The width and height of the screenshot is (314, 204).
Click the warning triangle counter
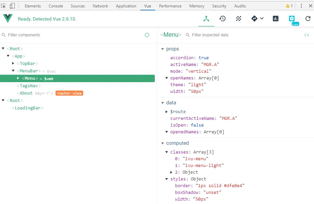pyautogui.click(x=289, y=6)
